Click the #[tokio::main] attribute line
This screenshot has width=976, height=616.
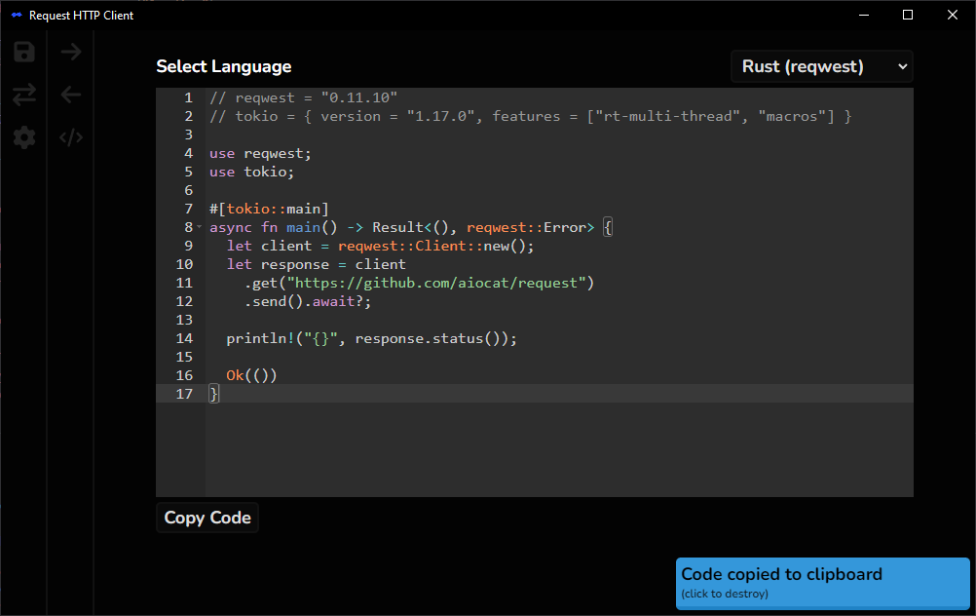point(269,209)
